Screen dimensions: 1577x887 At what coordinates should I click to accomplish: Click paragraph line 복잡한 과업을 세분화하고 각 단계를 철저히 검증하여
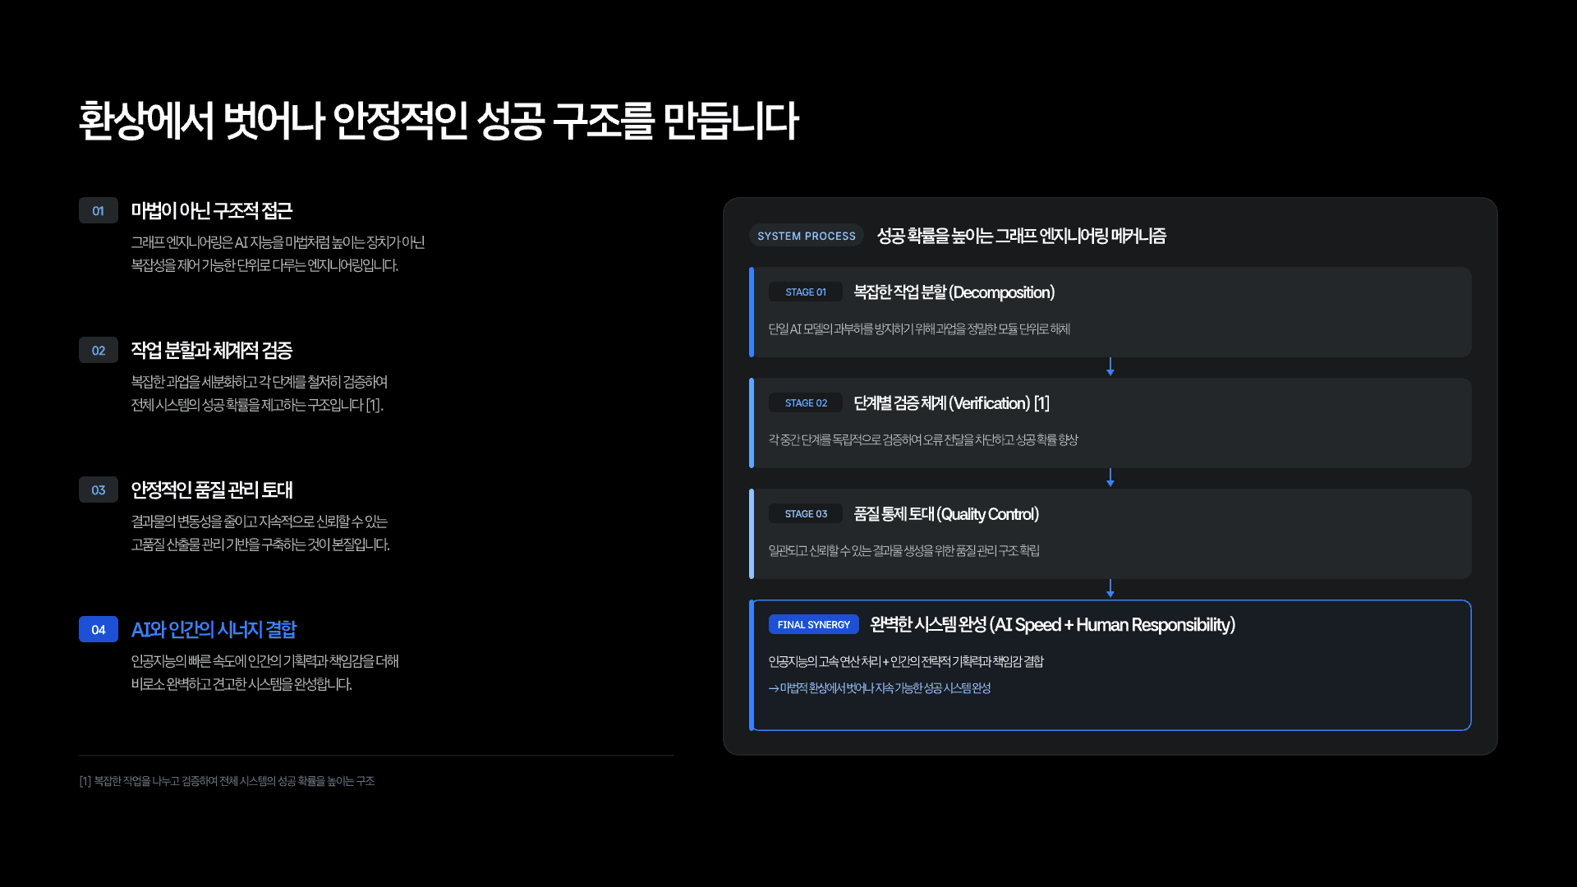click(260, 382)
